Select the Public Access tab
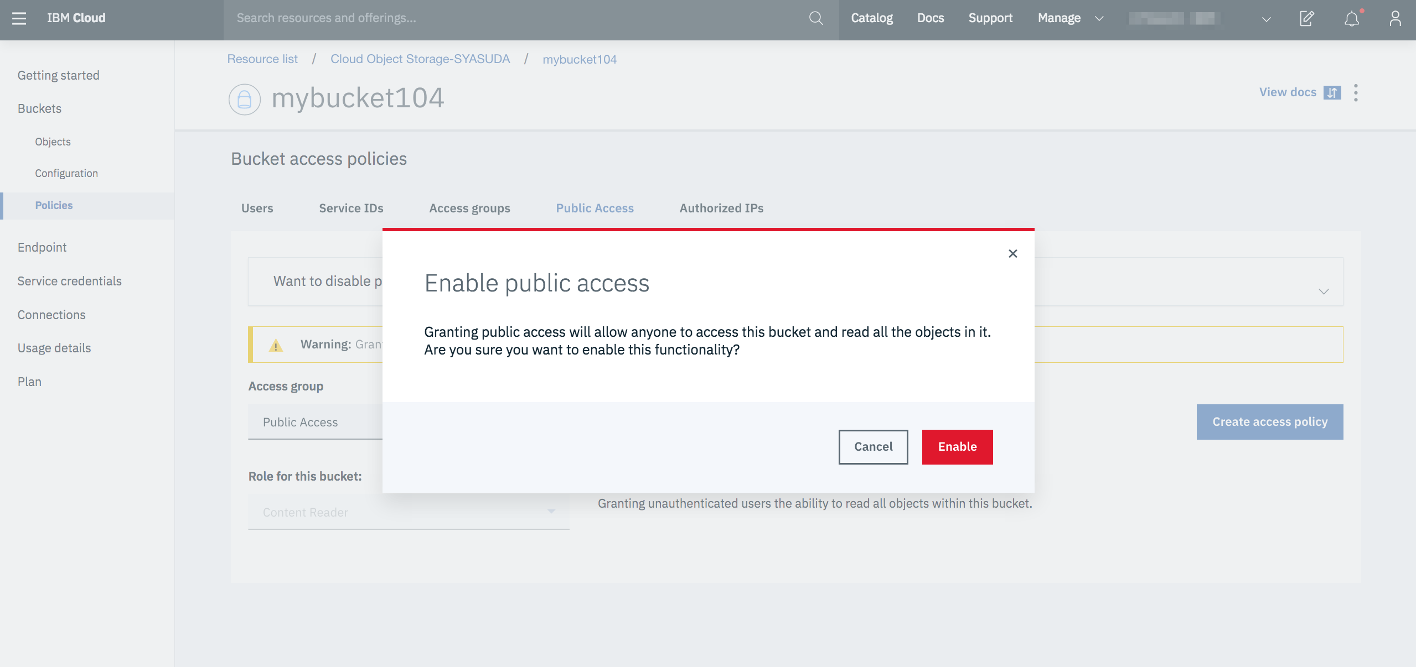This screenshot has height=667, width=1416. click(595, 208)
